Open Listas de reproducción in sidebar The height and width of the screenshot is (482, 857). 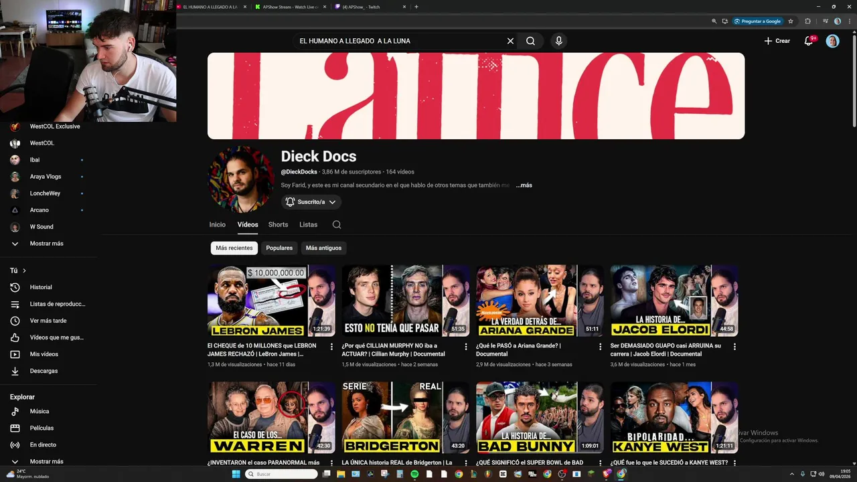(48, 304)
